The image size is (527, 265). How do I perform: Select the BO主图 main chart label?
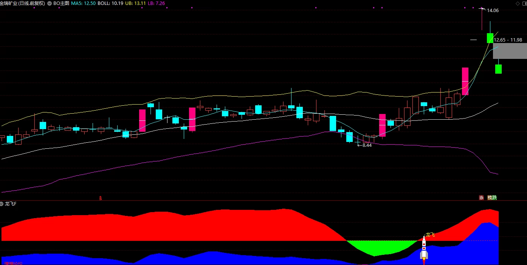pyautogui.click(x=61, y=3)
